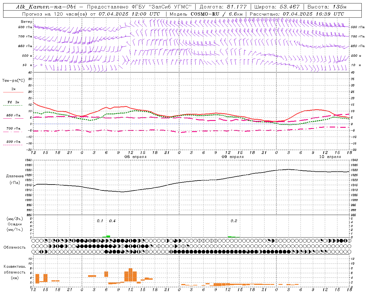Click the Давление pressure panel label
The height and width of the screenshot is (292, 366).
tap(15, 176)
